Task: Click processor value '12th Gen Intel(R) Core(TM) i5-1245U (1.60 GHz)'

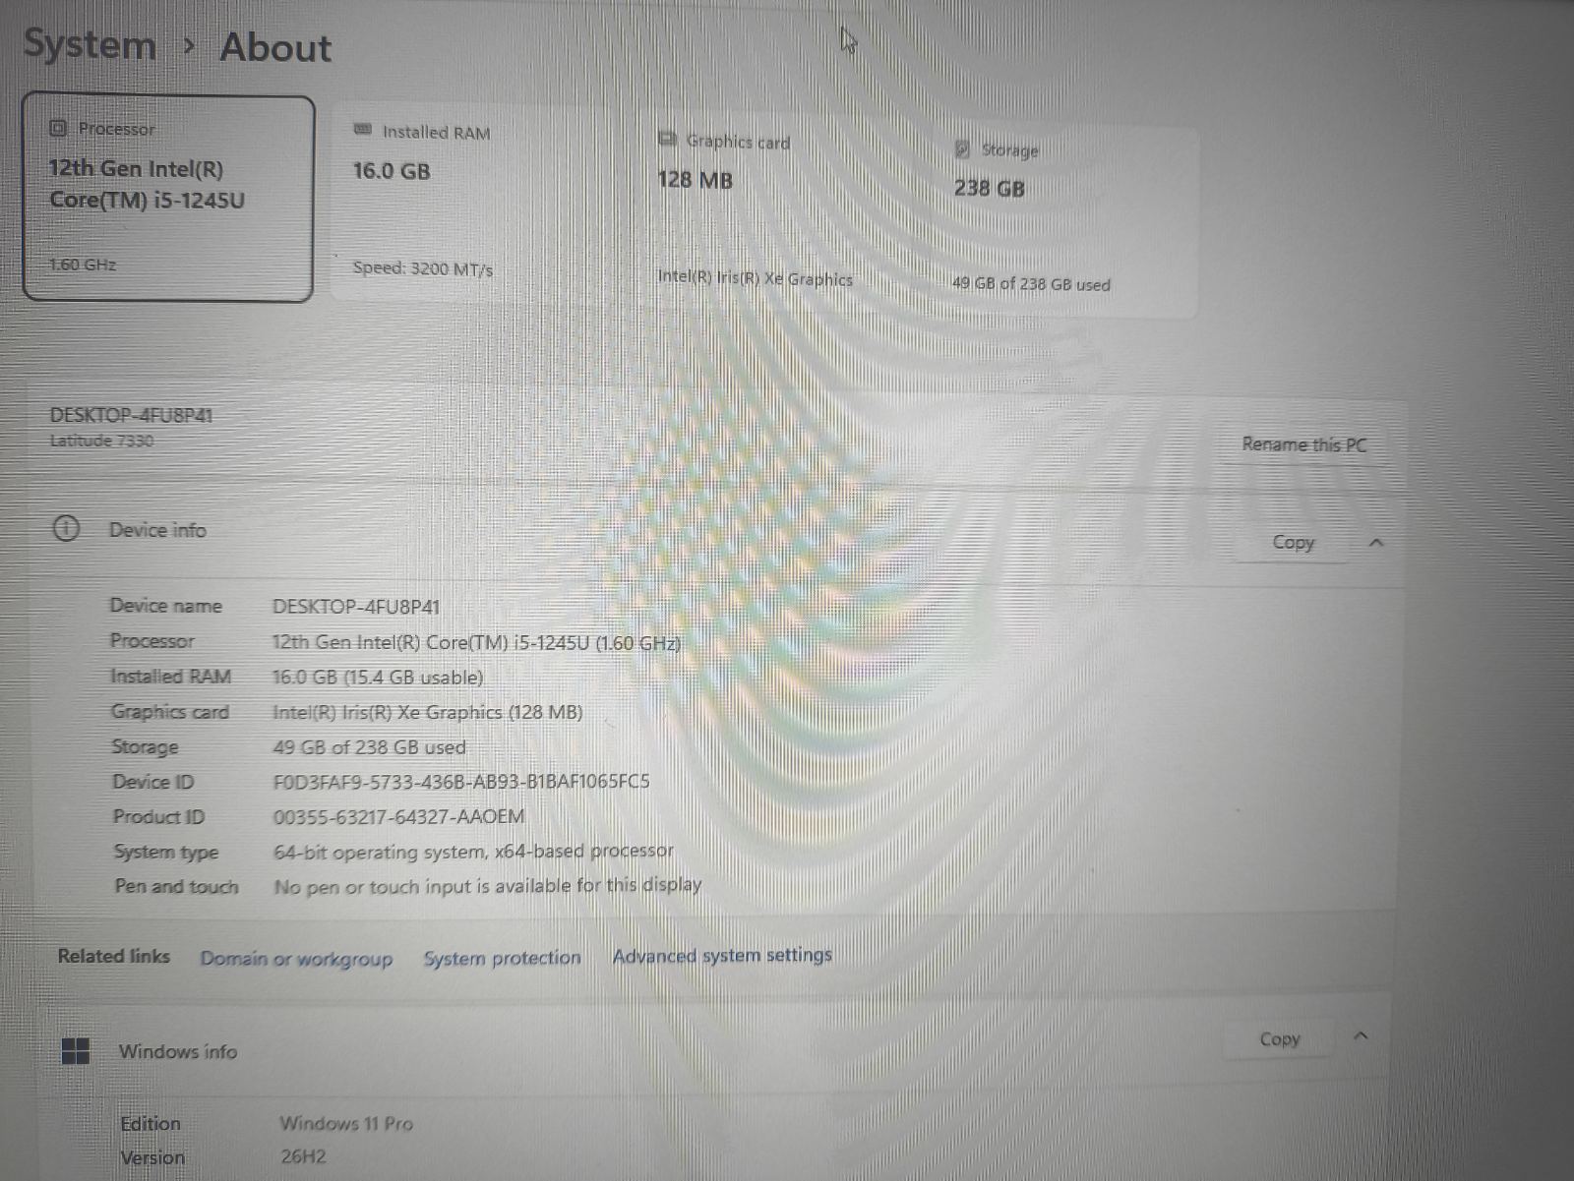Action: click(x=476, y=642)
